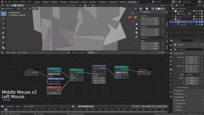Open the Tool properties tab
The width and height of the screenshot is (204, 115).
tap(171, 45)
